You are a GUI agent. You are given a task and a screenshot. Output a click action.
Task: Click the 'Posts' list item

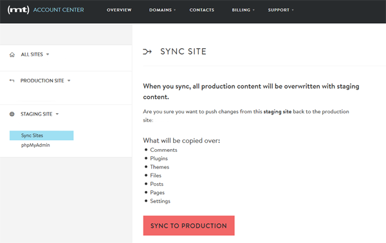tap(157, 184)
